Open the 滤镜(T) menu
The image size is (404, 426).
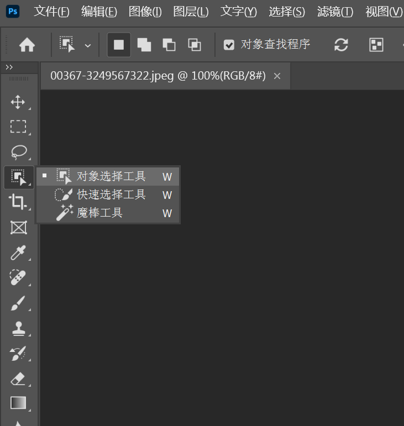(335, 12)
